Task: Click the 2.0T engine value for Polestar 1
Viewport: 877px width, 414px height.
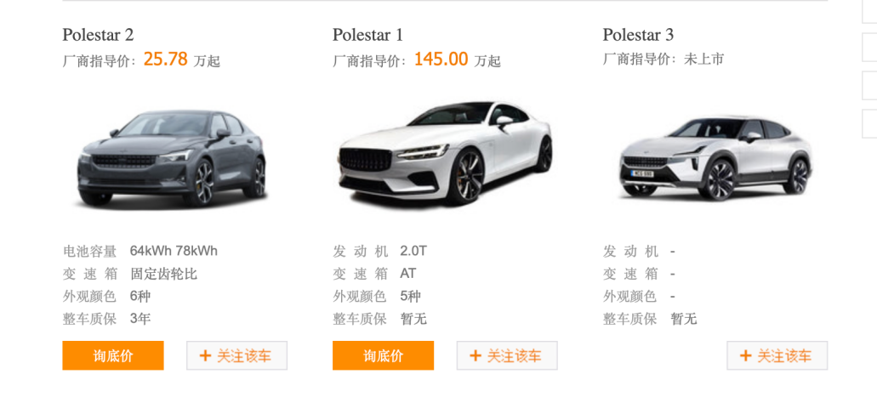Action: (x=413, y=251)
